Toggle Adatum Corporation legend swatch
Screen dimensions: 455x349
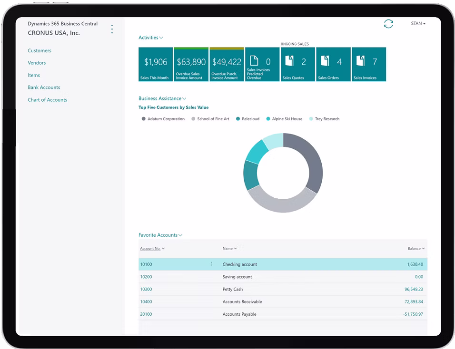[x=143, y=119]
